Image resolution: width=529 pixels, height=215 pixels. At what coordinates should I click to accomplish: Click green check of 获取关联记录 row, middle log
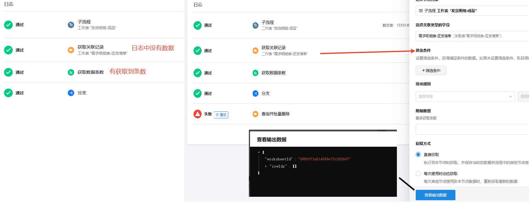[x=198, y=51]
